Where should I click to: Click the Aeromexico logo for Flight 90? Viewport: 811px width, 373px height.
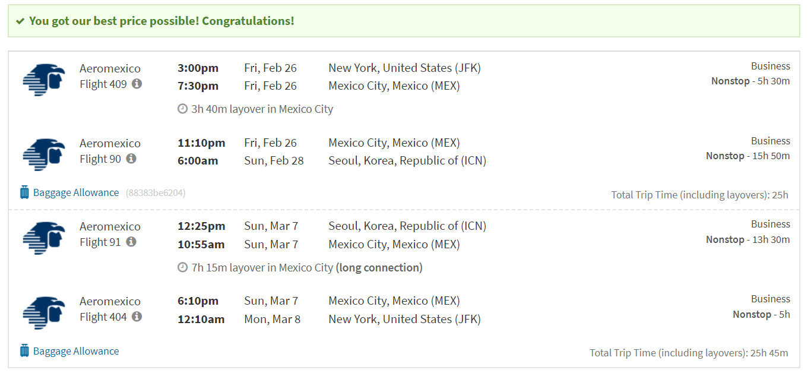(x=43, y=154)
